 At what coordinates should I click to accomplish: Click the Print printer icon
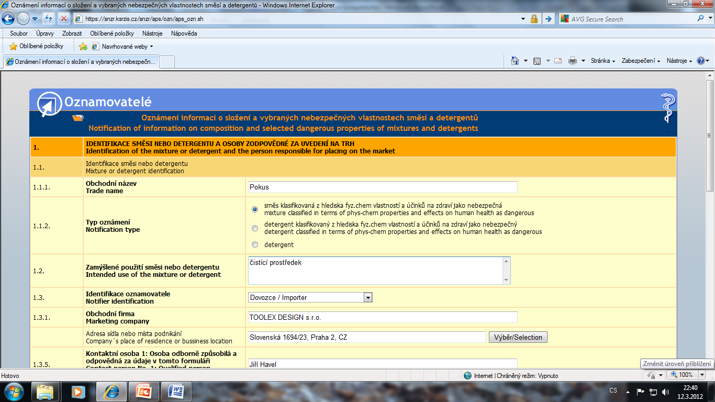pos(573,61)
